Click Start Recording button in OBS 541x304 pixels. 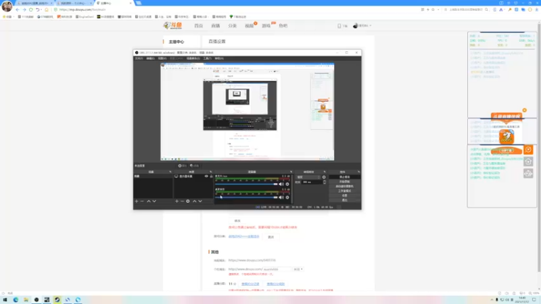(x=344, y=181)
